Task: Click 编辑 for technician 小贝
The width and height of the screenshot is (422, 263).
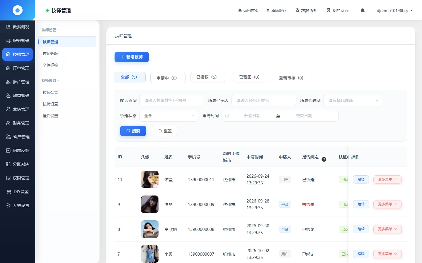Action: point(361,254)
